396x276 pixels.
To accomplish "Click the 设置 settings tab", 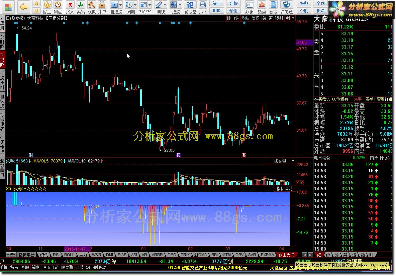I will point(11,255).
